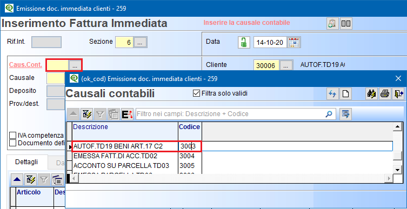Click the Deposito field
This screenshot has height=209, width=407.
(56, 91)
